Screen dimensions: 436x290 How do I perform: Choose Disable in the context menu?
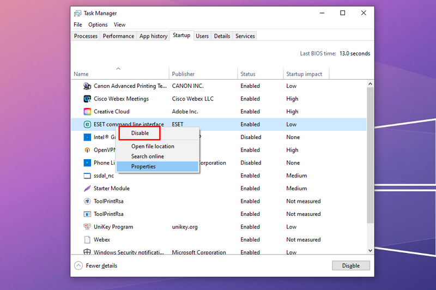point(140,133)
